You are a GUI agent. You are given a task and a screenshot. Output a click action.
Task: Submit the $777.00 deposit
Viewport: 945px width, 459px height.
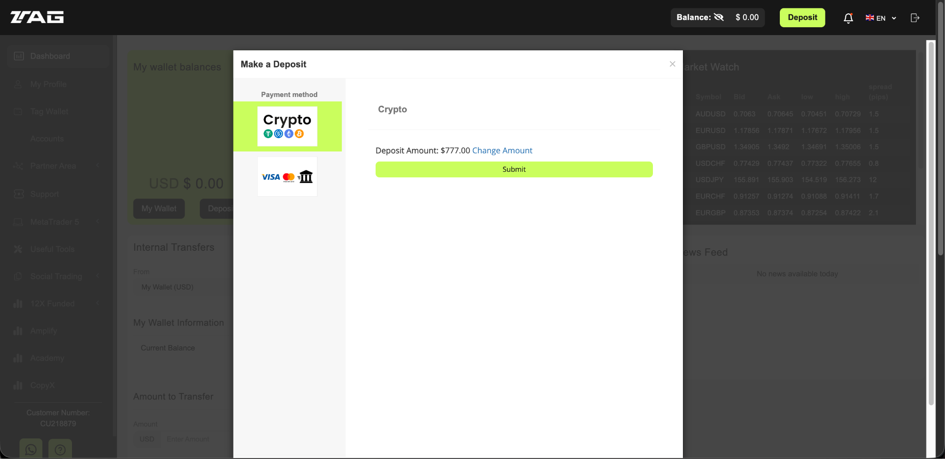(514, 169)
